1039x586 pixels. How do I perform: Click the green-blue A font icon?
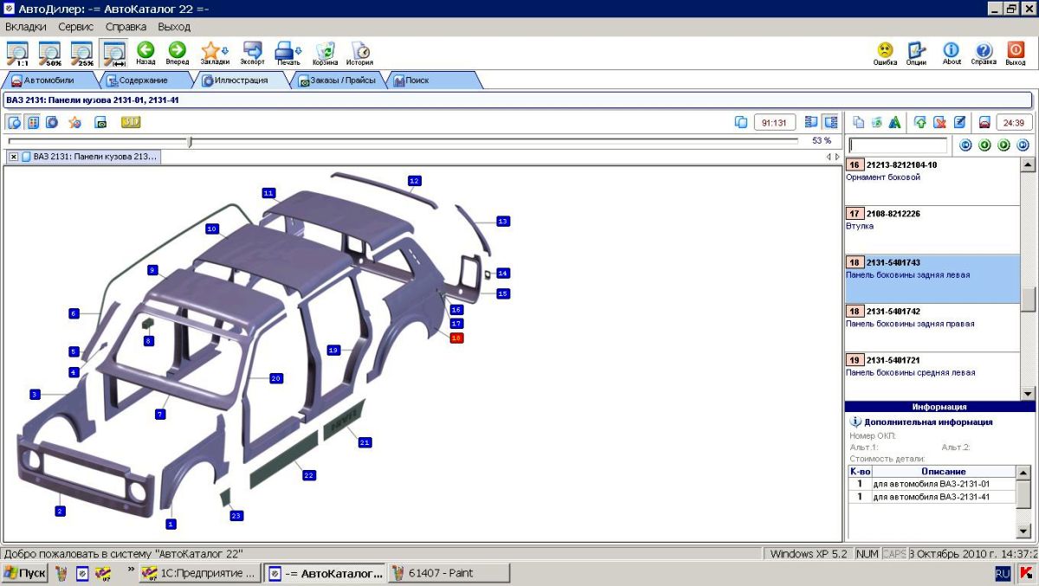[x=894, y=122]
